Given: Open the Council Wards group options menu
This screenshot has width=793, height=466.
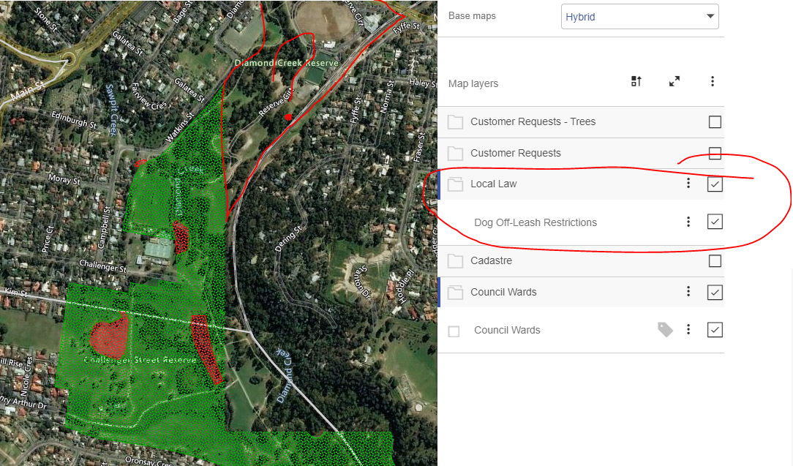Looking at the screenshot, I should coord(688,291).
